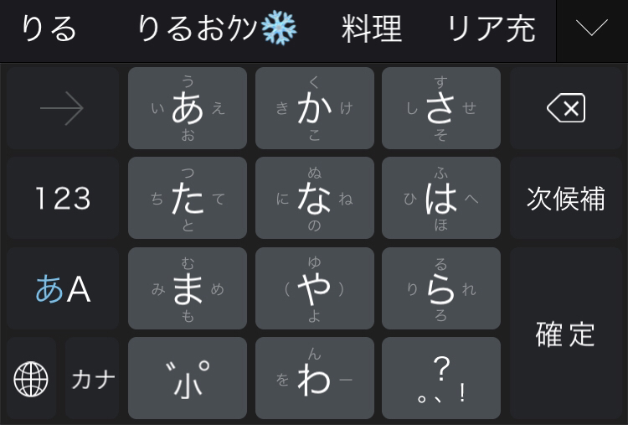Choose the snowflake emoji candidate
This screenshot has width=628, height=425.
217,29
